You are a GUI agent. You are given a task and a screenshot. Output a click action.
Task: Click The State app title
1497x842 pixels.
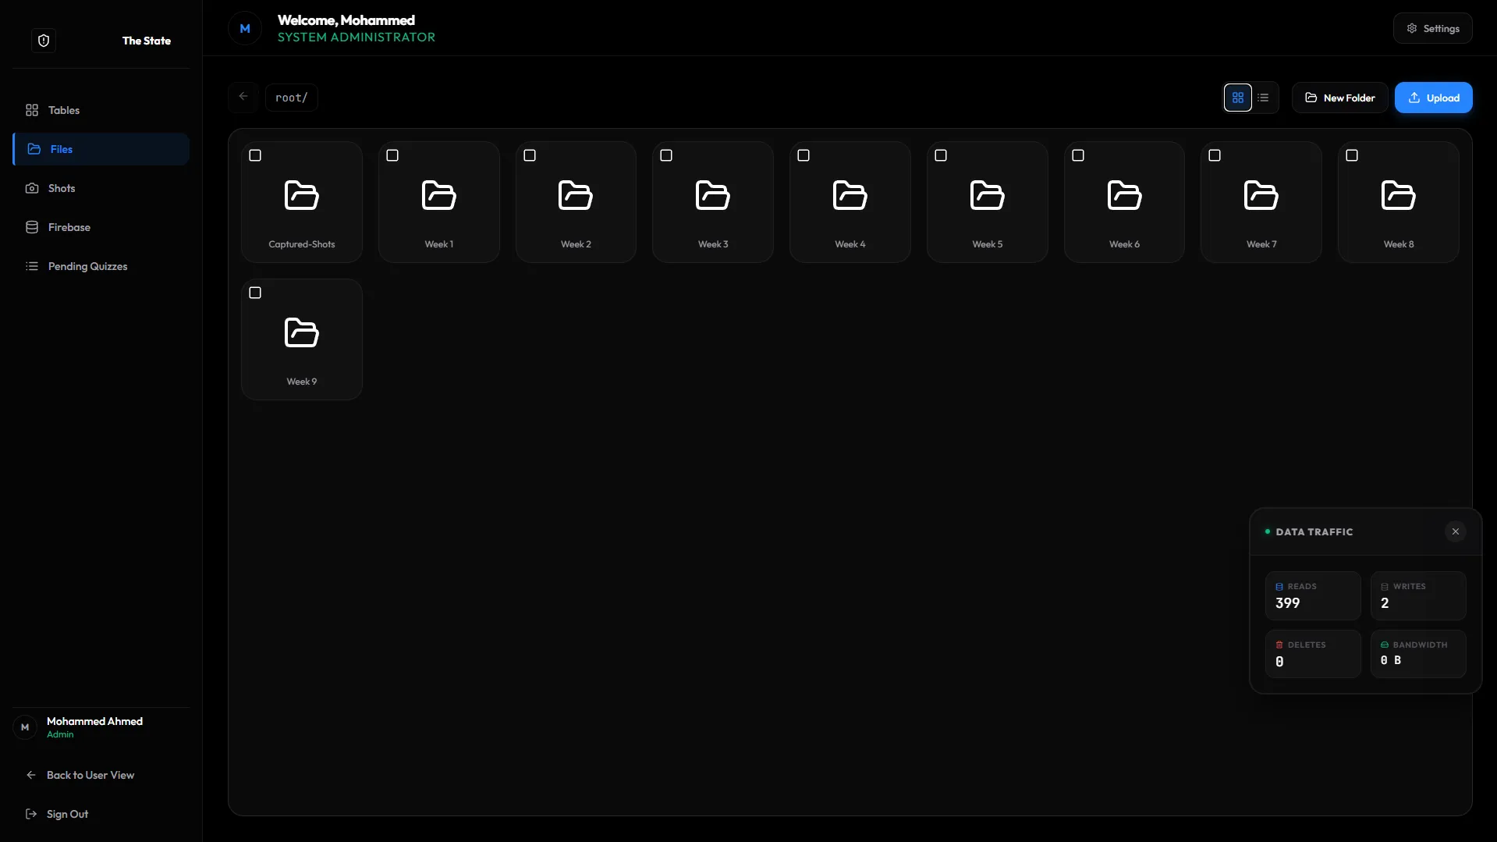[147, 41]
